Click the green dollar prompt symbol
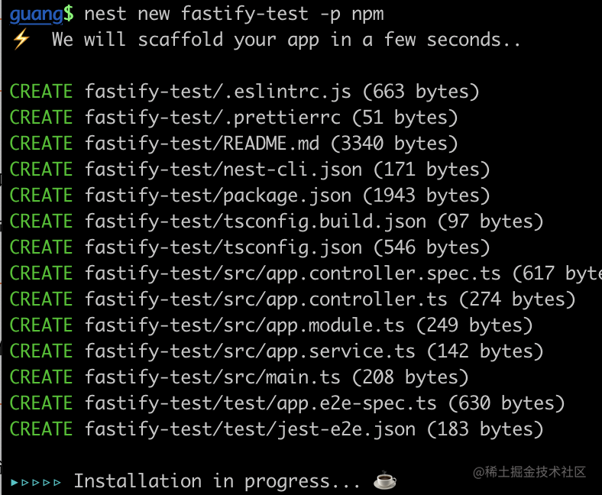Image resolution: width=602 pixels, height=495 pixels. pyautogui.click(x=68, y=14)
